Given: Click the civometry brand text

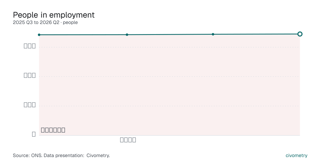Looking at the screenshot, I should tap(296, 155).
